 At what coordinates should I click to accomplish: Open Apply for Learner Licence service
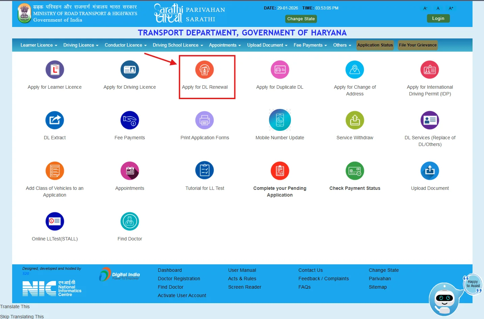coord(54,73)
